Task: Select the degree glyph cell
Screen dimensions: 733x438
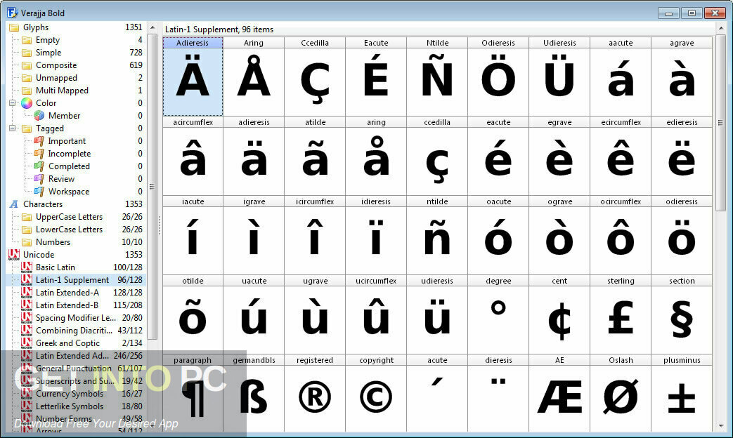Action: pos(498,314)
